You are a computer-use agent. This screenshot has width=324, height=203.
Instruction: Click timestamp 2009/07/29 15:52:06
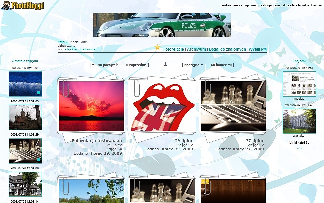25,101
